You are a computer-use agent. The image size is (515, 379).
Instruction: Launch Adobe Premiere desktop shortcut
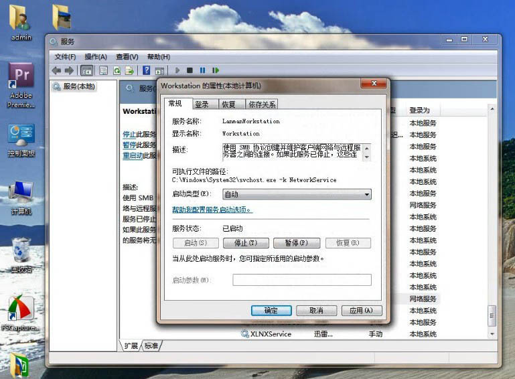21,86
